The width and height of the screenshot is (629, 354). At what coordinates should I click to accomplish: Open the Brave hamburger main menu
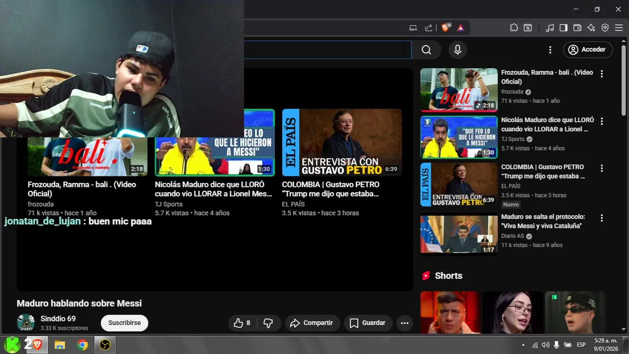(619, 28)
